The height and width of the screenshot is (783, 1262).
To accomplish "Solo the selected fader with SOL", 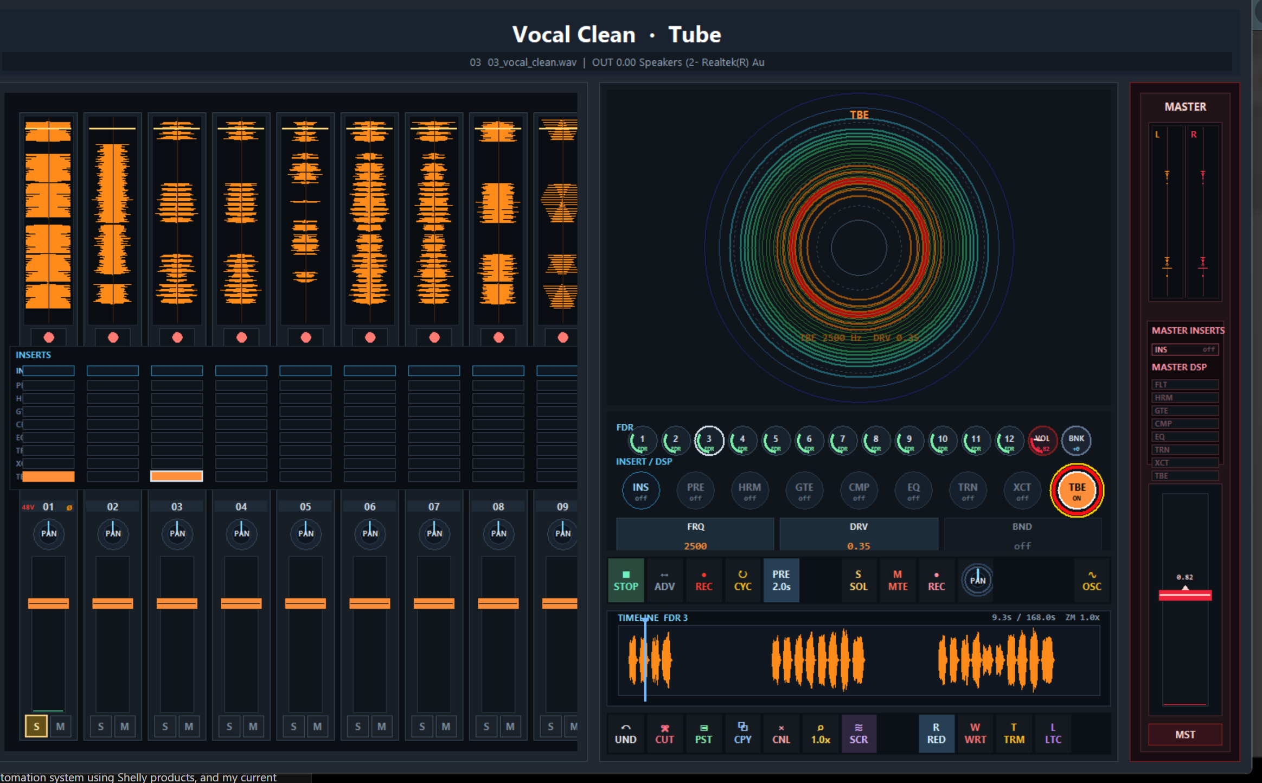I will coord(858,580).
